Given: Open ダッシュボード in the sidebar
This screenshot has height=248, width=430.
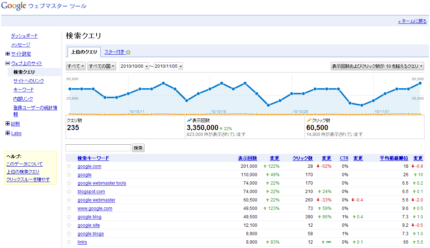Looking at the screenshot, I should click(x=25, y=36).
